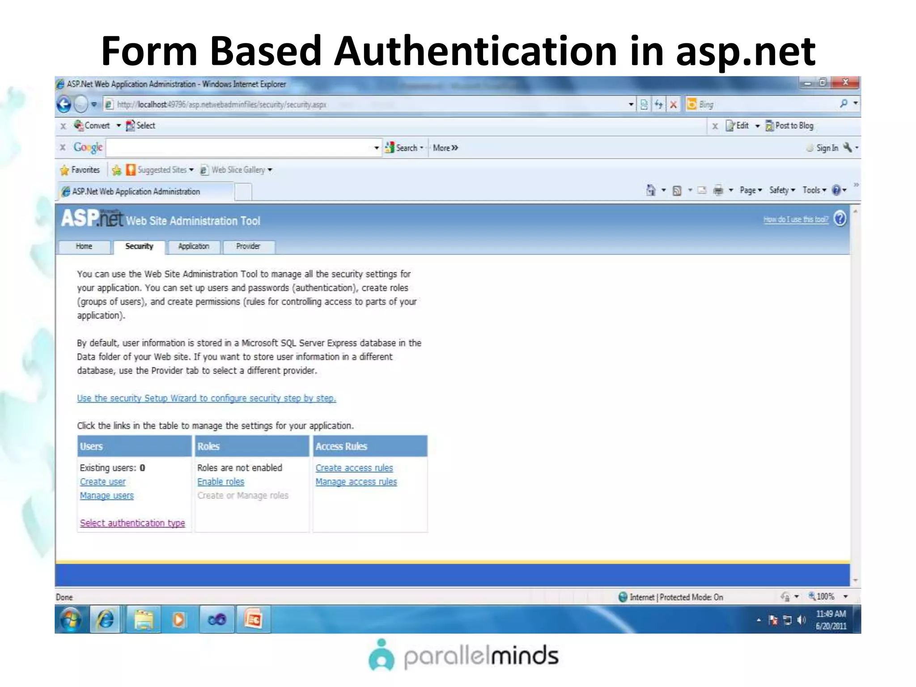916x687 pixels.
Task: Switch to the Provider tab
Action: (248, 246)
